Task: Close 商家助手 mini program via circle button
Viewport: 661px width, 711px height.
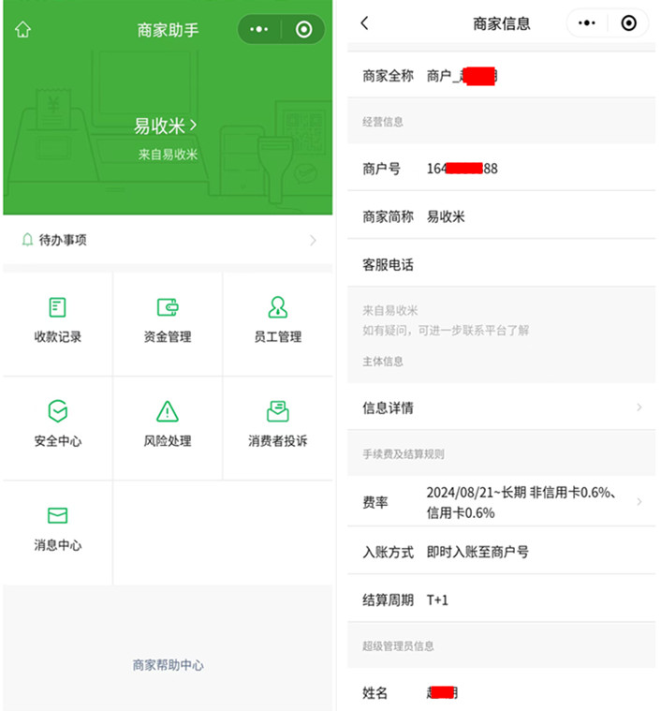Action: pos(303,30)
